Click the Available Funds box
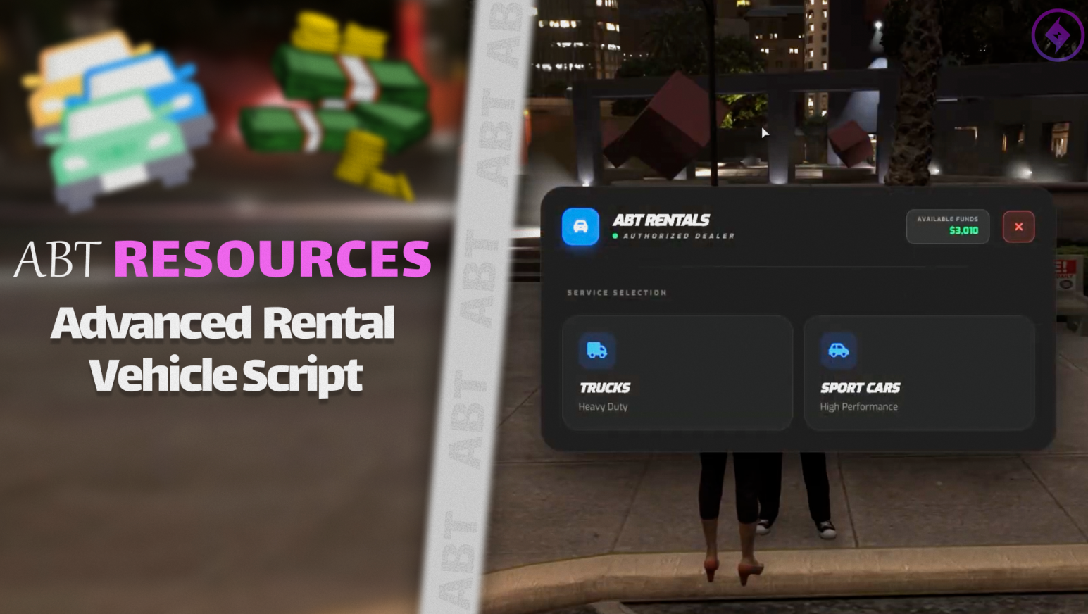The height and width of the screenshot is (614, 1088). click(947, 226)
